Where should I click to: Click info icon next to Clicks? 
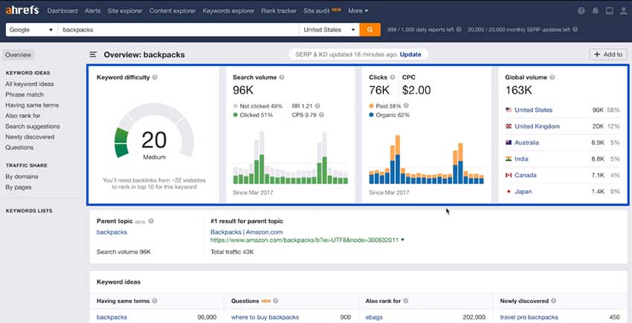coord(392,77)
